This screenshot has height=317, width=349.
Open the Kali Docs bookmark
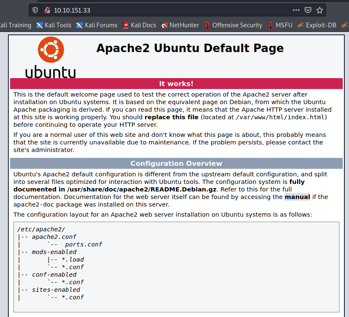(x=139, y=25)
